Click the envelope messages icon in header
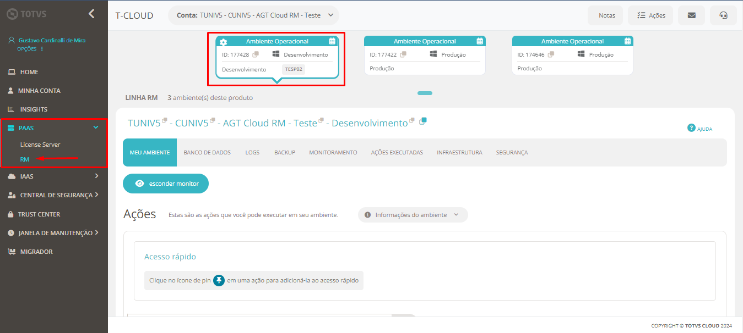The width and height of the screenshot is (743, 333). [x=692, y=15]
